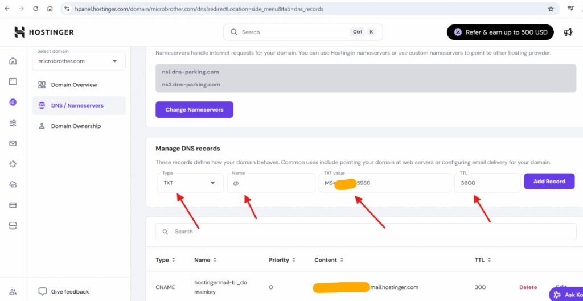Click the Websites window icon in sidebar
Screen dimensions: 583x301
tap(13, 81)
